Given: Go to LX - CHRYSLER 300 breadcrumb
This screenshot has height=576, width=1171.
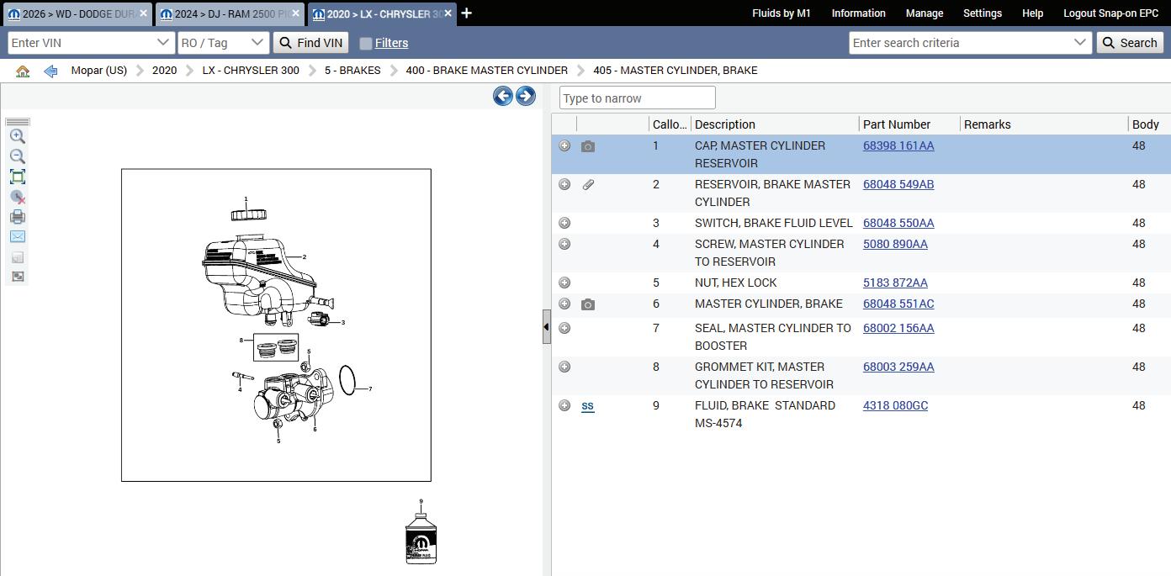Looking at the screenshot, I should [251, 71].
